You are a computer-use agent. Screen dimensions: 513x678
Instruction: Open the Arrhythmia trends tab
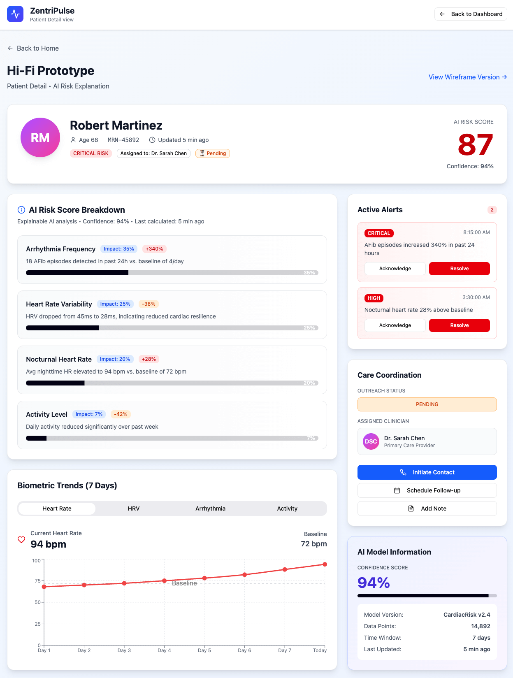click(210, 508)
